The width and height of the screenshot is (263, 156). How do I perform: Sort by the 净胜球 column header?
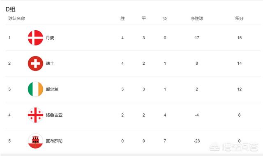coord(197,18)
